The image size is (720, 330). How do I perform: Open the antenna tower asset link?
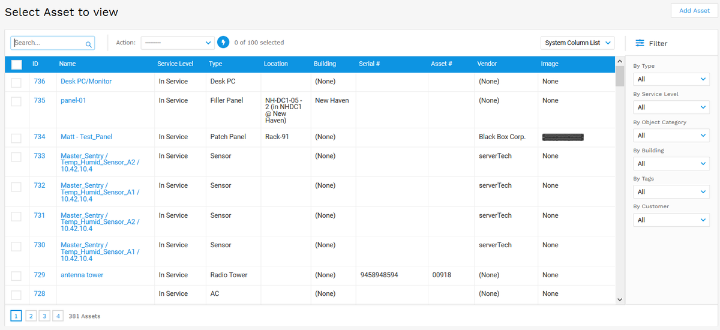pyautogui.click(x=82, y=275)
